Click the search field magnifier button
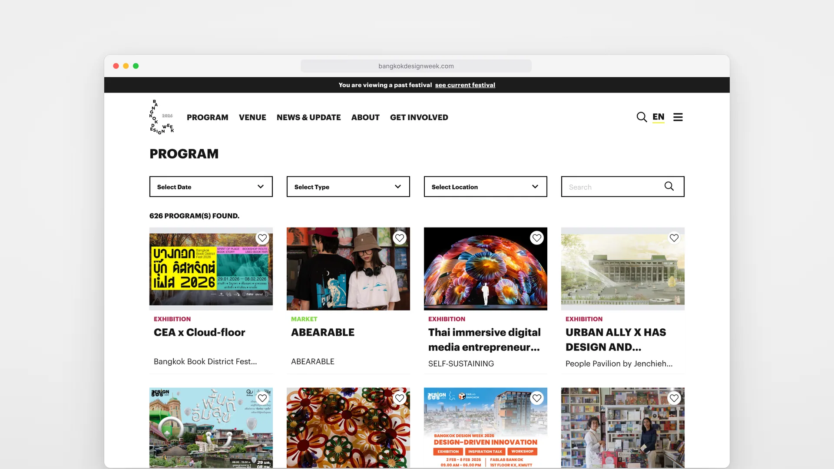Viewport: 834px width, 469px height. (669, 186)
